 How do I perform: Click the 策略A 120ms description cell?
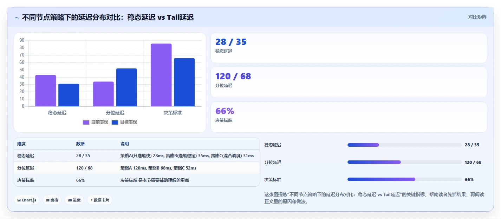158,168
